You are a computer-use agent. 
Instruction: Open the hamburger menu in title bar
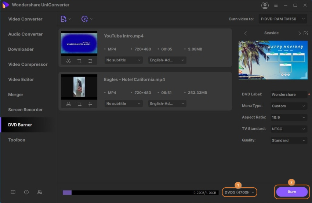276,5
